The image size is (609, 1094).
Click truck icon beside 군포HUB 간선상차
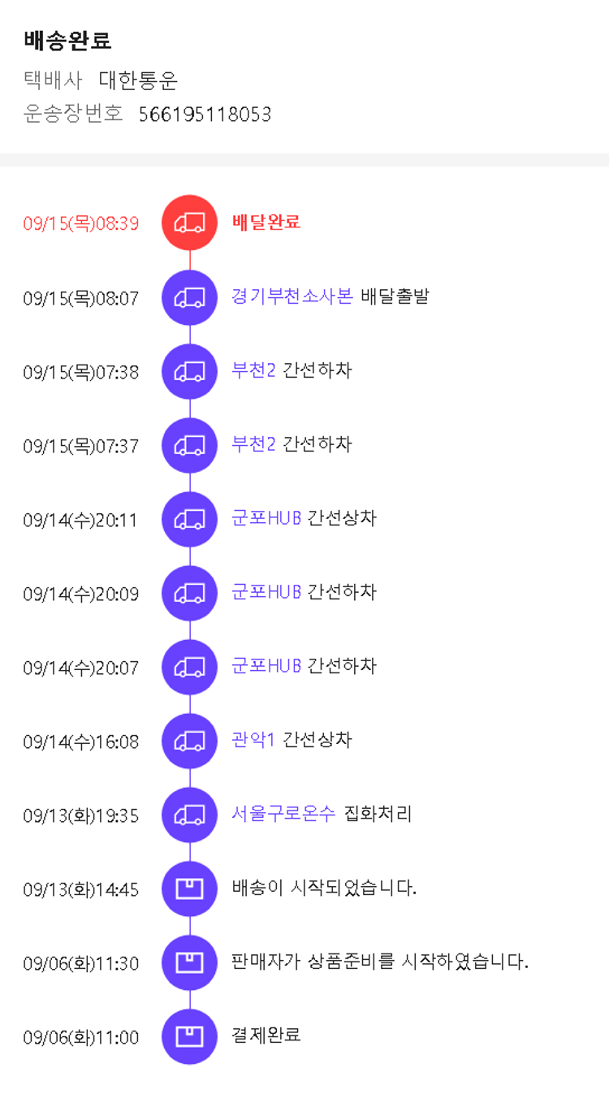pyautogui.click(x=189, y=519)
